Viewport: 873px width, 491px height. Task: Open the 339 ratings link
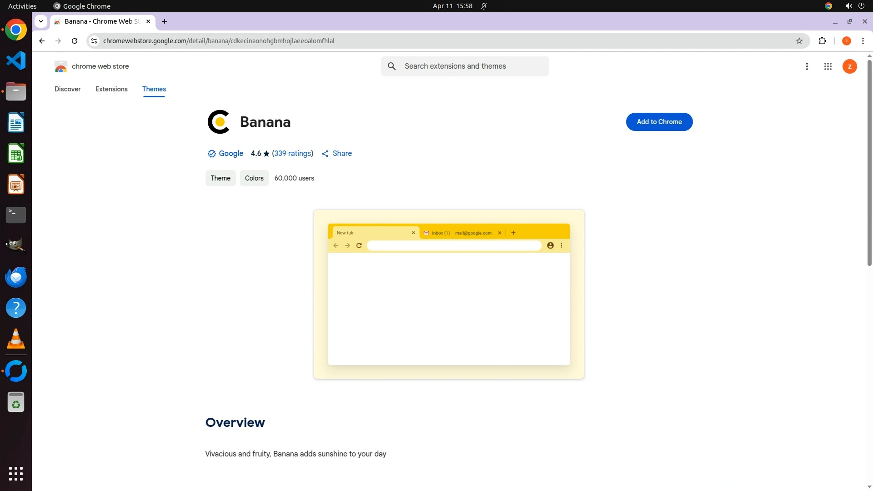pyautogui.click(x=292, y=154)
